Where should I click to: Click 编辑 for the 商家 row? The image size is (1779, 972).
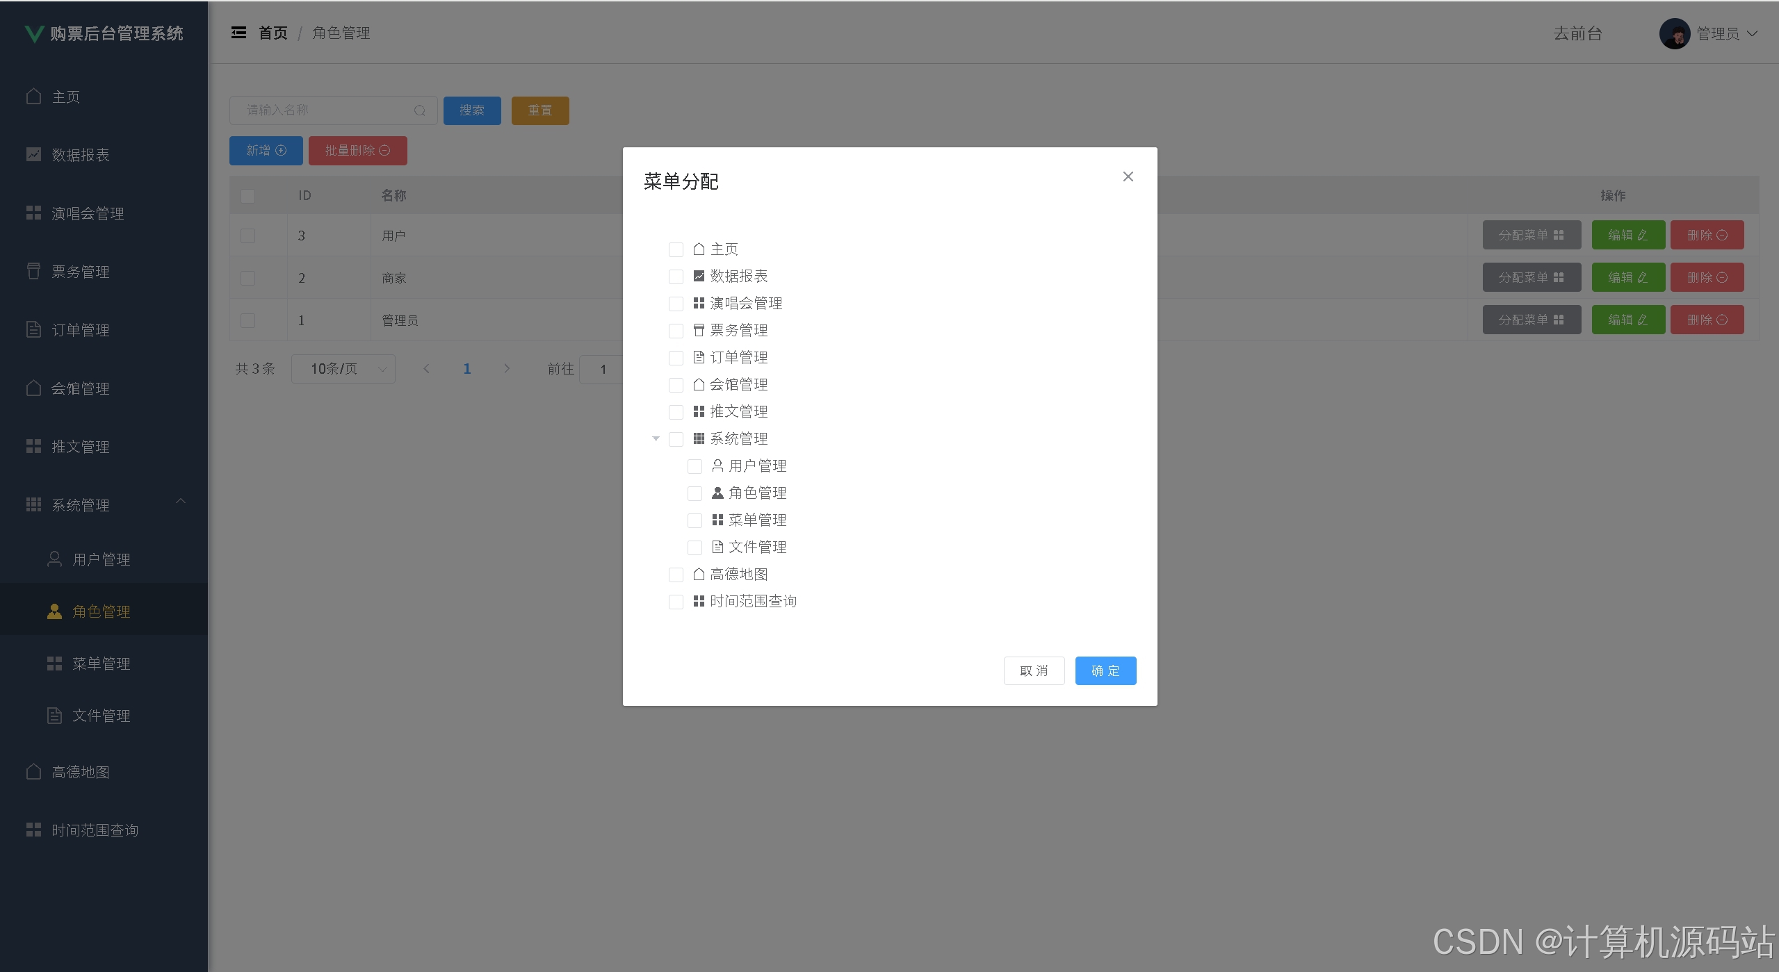click(1628, 277)
